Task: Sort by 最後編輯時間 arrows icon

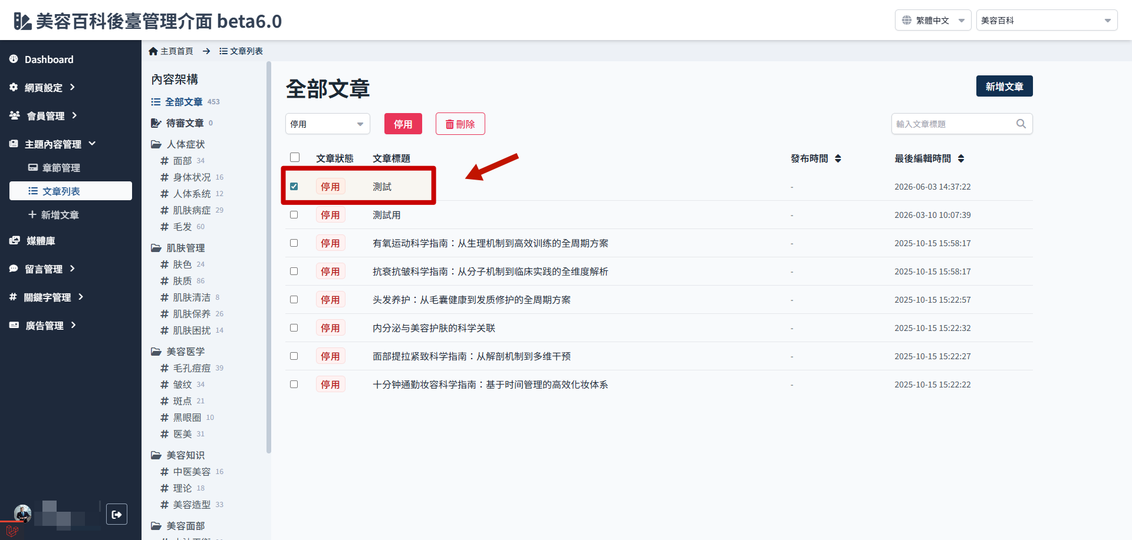Action: [961, 158]
